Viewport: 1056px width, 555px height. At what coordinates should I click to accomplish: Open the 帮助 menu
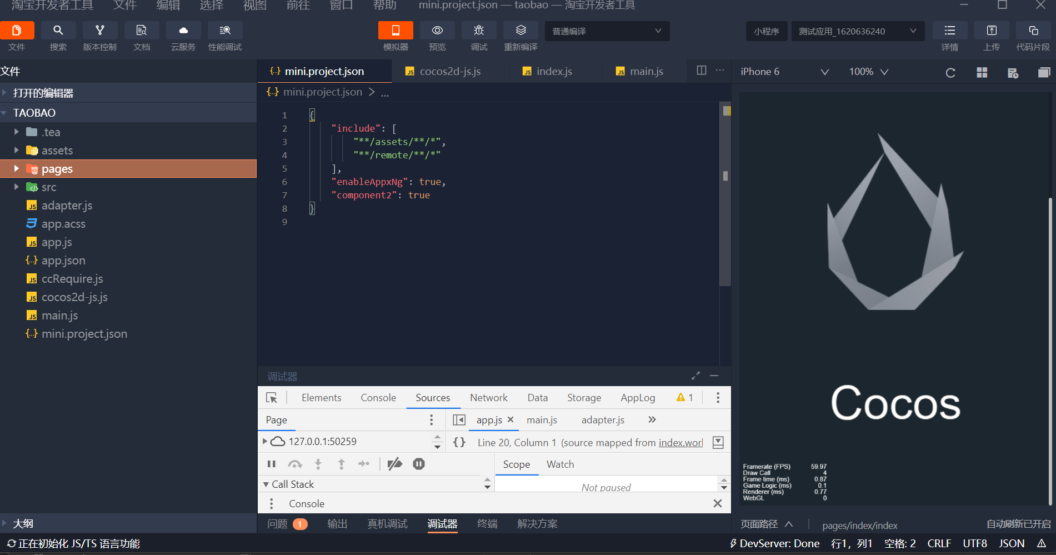click(x=385, y=6)
